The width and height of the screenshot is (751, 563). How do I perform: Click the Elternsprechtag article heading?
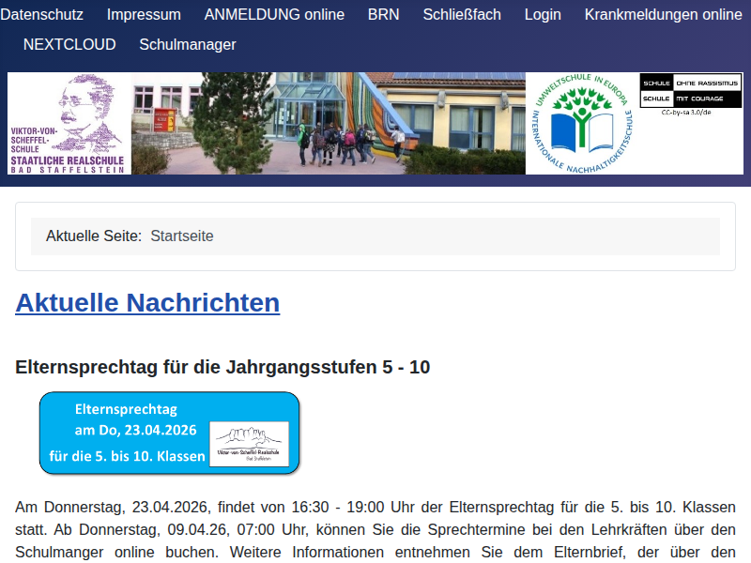(222, 367)
